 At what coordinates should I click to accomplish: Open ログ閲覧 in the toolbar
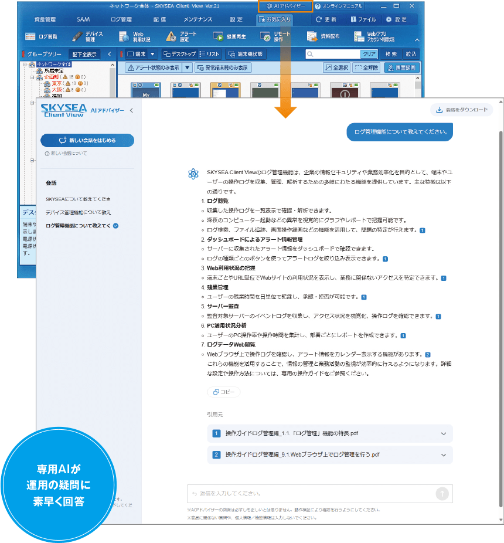pos(45,36)
